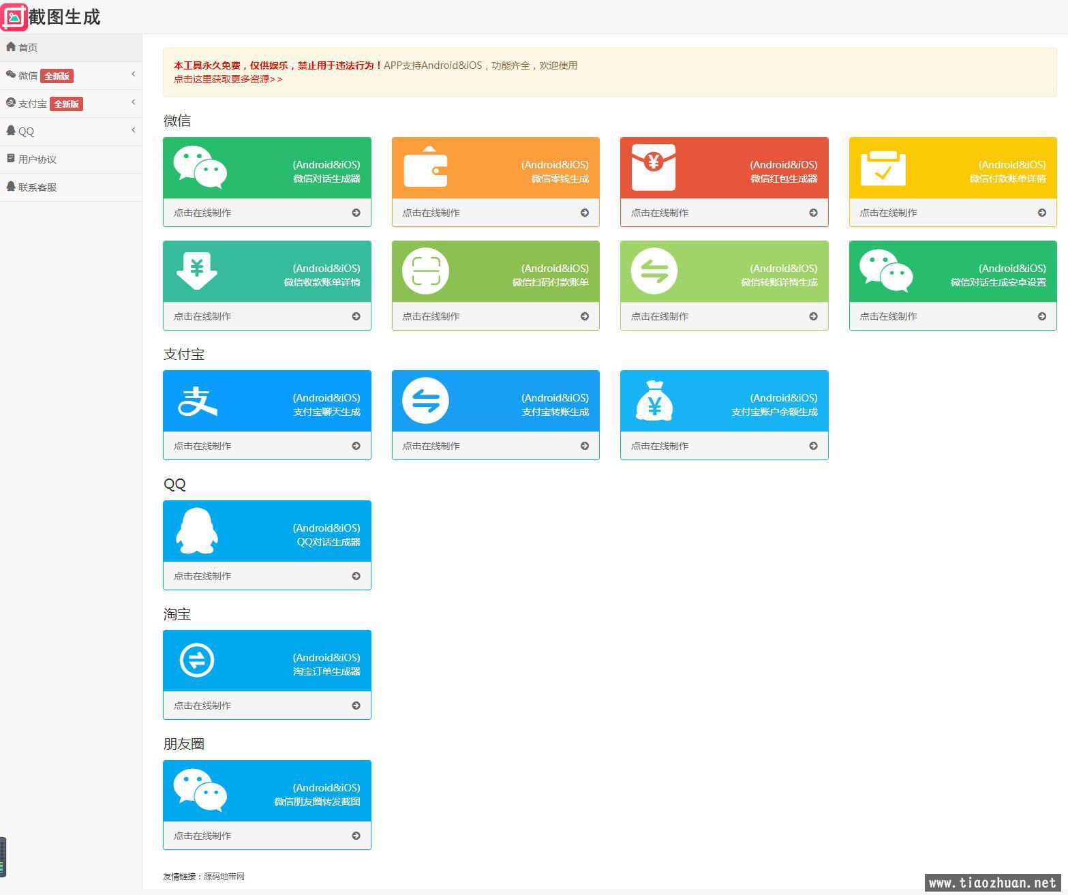Click the 微信转账详情生成 transfer arrows icon

click(654, 271)
